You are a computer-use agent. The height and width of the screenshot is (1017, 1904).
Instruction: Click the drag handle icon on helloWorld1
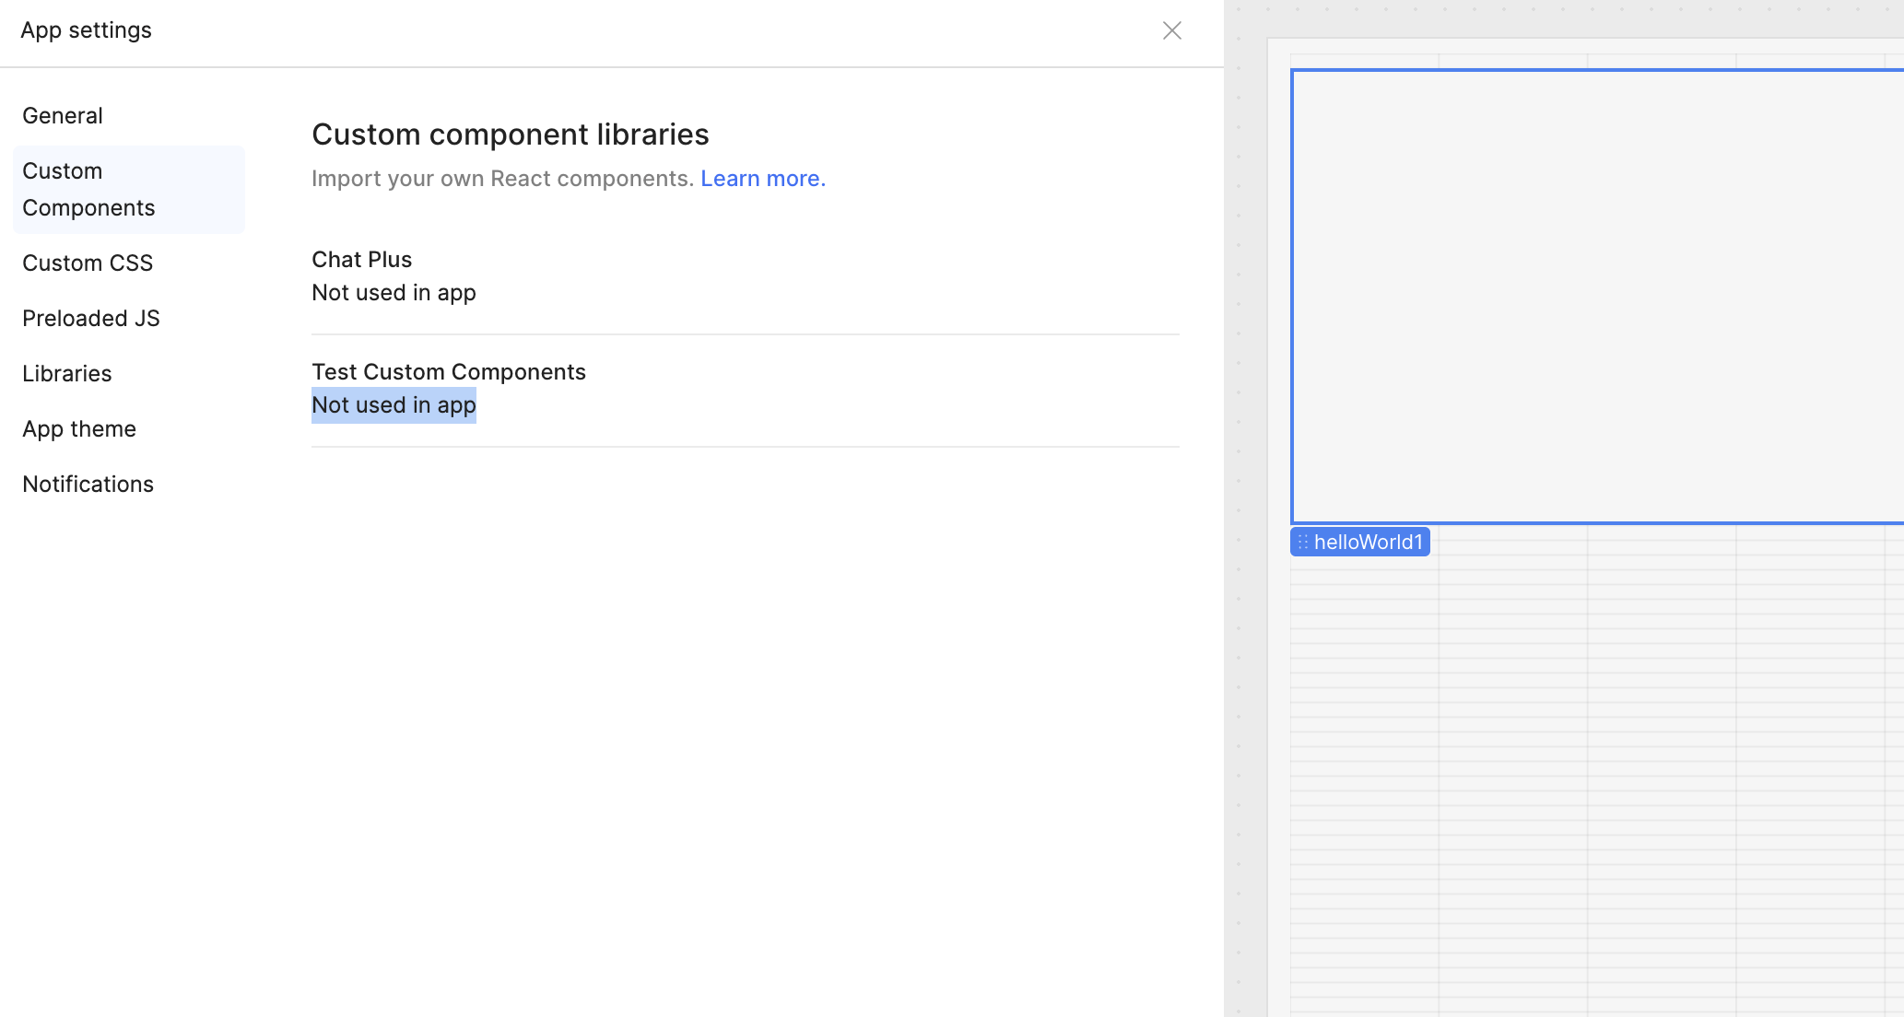pos(1302,543)
